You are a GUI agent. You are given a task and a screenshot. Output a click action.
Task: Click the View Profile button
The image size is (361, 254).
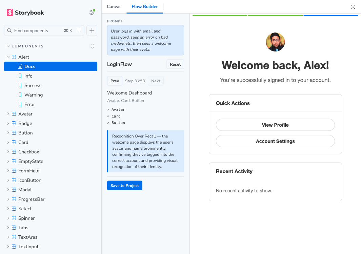tap(275, 125)
